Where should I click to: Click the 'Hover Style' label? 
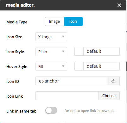pos(17,67)
